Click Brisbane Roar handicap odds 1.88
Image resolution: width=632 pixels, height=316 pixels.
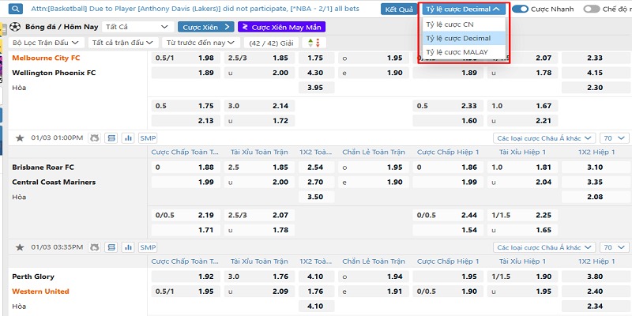click(186, 167)
